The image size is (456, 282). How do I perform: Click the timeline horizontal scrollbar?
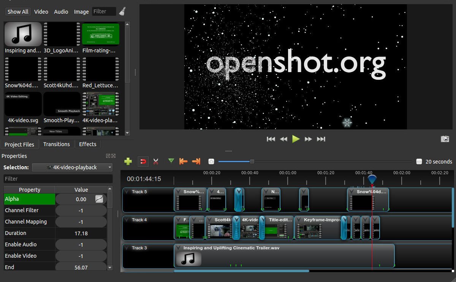(x=241, y=271)
